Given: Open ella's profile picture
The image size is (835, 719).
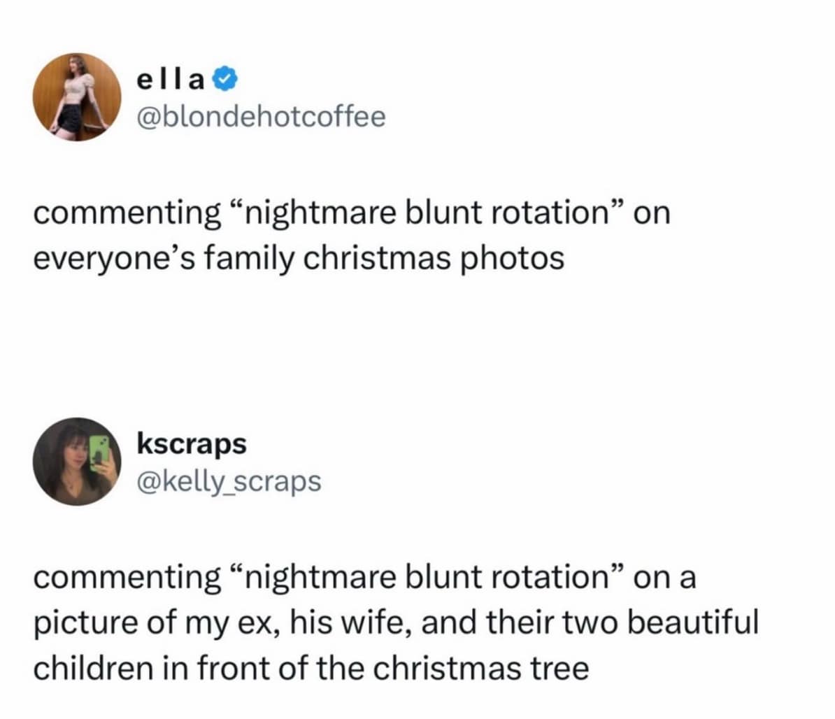Looking at the screenshot, I should [77, 97].
